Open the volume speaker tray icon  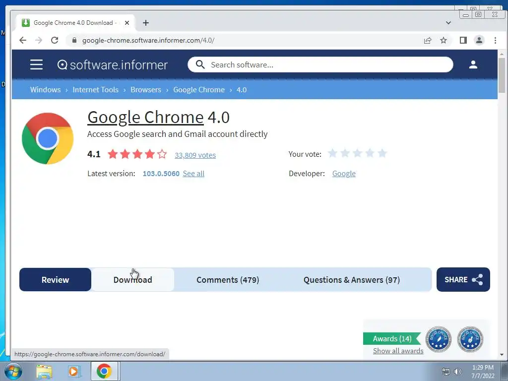tap(457, 372)
